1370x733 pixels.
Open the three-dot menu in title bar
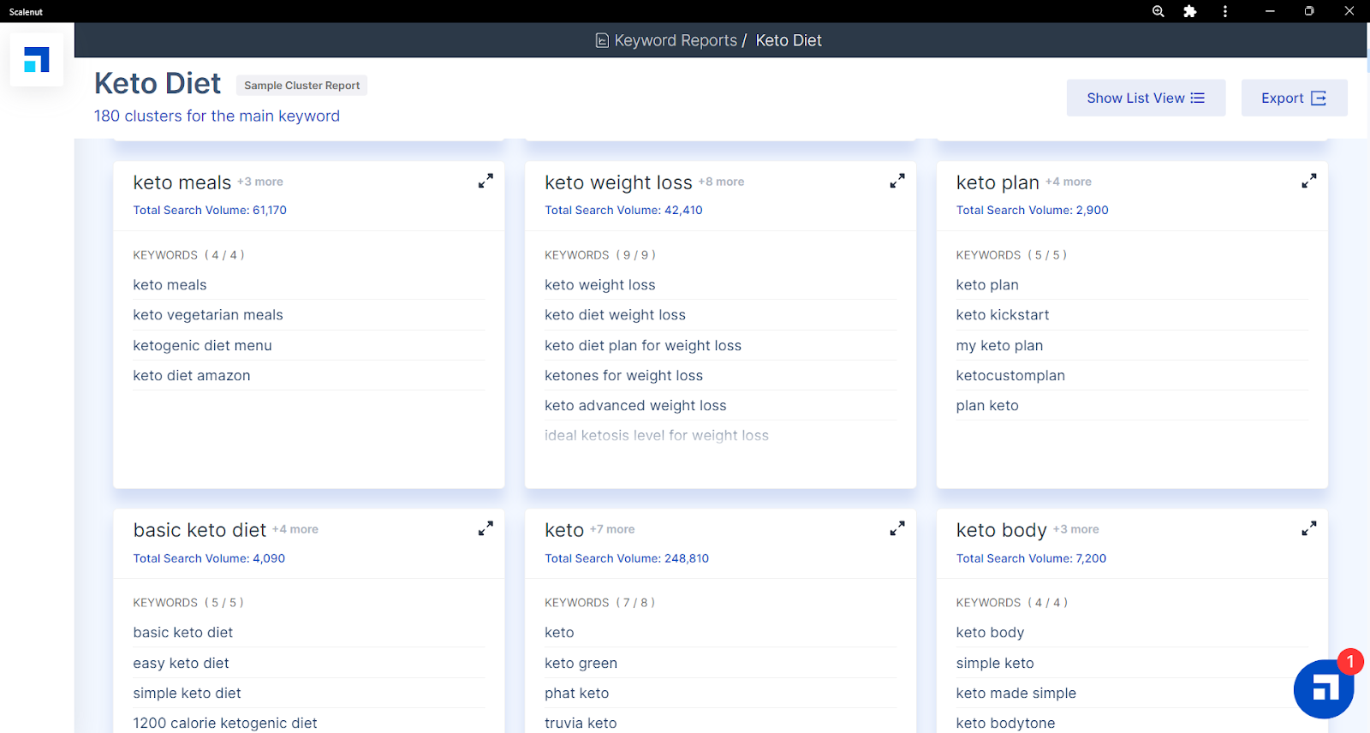point(1224,11)
